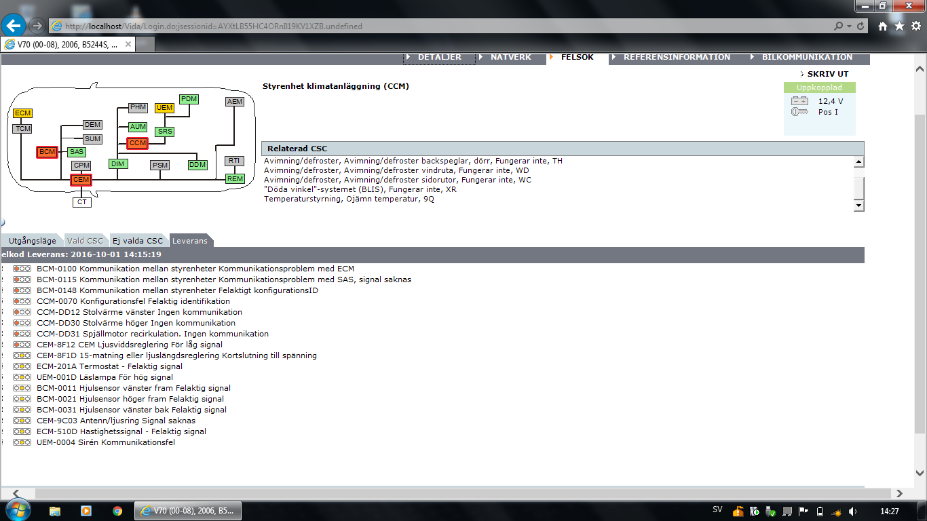Open the Ej valda CSC tab
The height and width of the screenshot is (521, 927).
tap(138, 241)
